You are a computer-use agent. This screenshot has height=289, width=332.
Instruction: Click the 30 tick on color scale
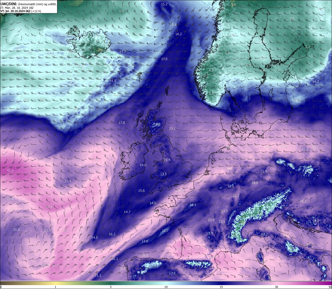(x=276, y=287)
